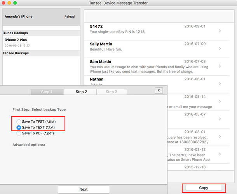The width and height of the screenshot is (237, 194).
Task: Open Nathan conversation chevron arrow
Action: pyautogui.click(x=220, y=83)
